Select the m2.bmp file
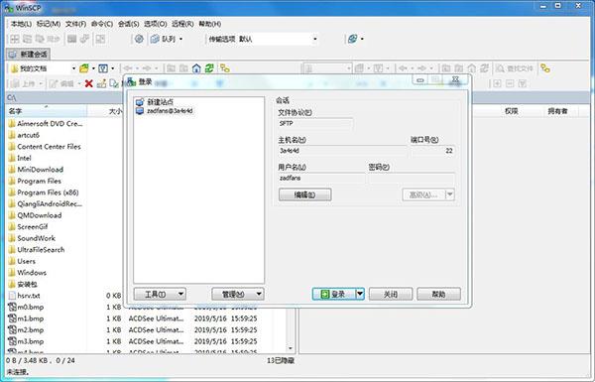Viewport: 595px width, 382px height. tap(31, 330)
